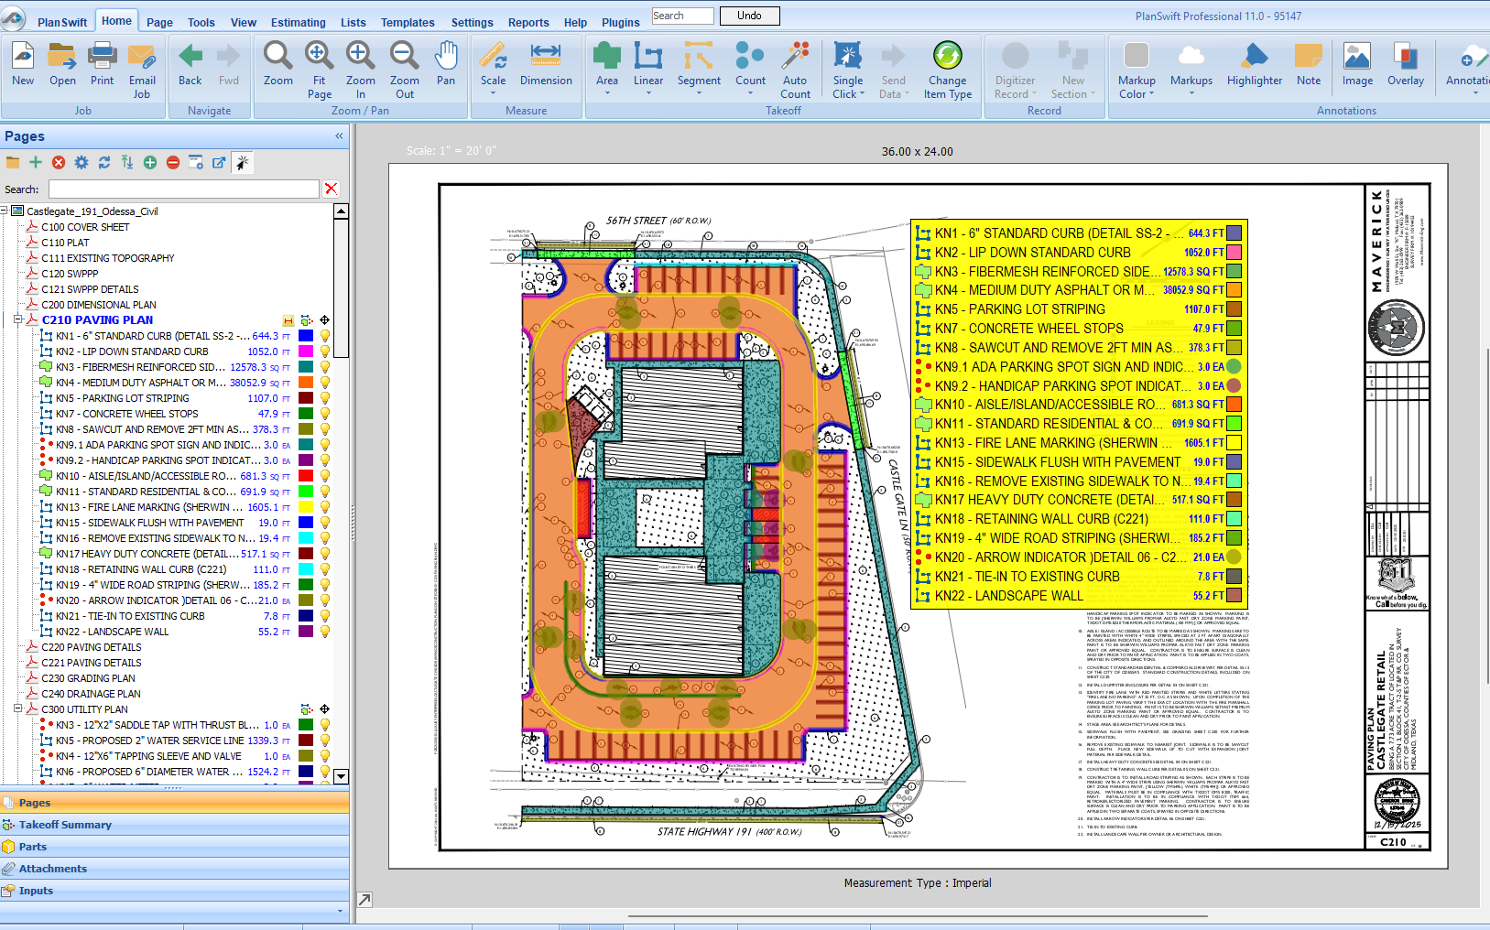Toggle lightbulb visibility for KN22 landscape wall
This screenshot has height=930, width=1490.
click(x=324, y=632)
